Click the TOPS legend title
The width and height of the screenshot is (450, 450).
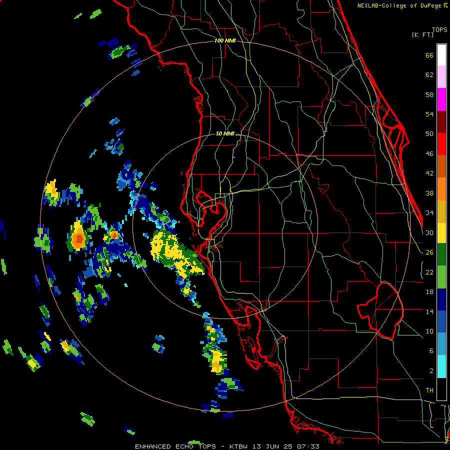[439, 30]
